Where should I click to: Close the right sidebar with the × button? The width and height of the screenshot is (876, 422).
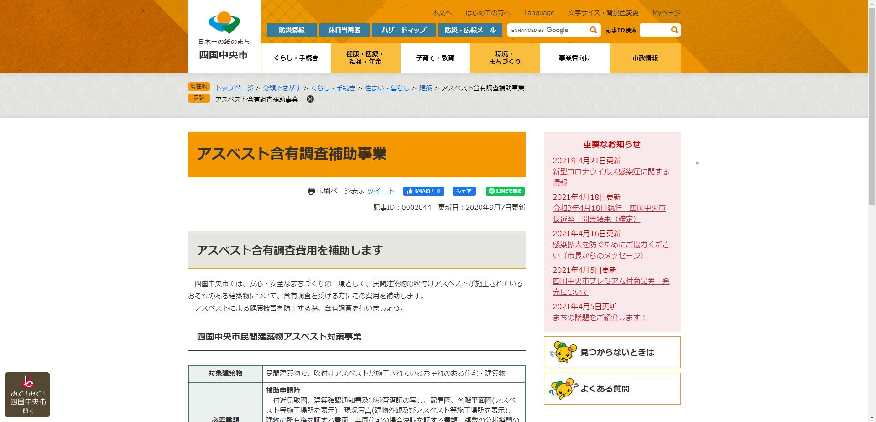[x=697, y=162]
